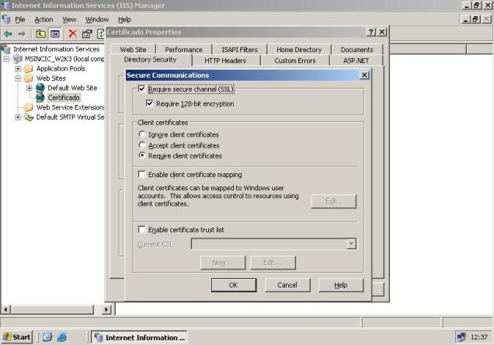Enable client certificate mapping checkbox

tap(141, 175)
